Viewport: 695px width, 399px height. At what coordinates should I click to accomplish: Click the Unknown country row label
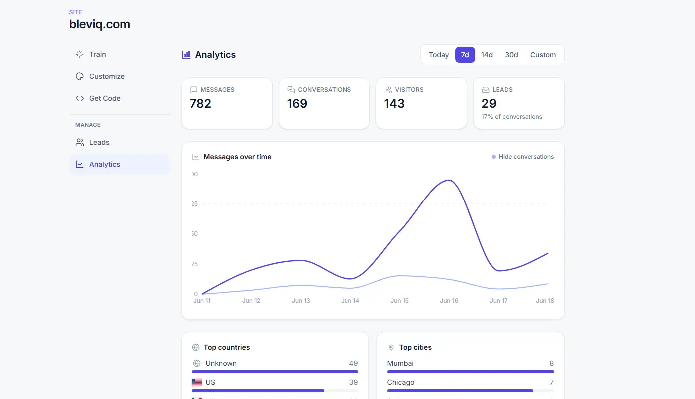221,363
